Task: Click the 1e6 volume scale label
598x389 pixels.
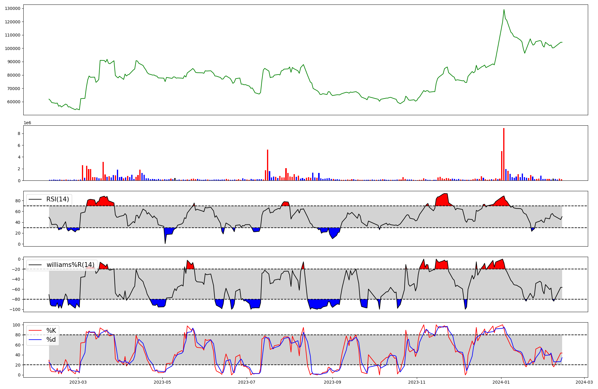Action: click(x=27, y=123)
